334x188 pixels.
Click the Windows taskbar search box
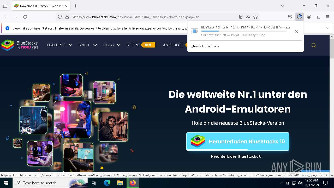click(x=50, y=183)
